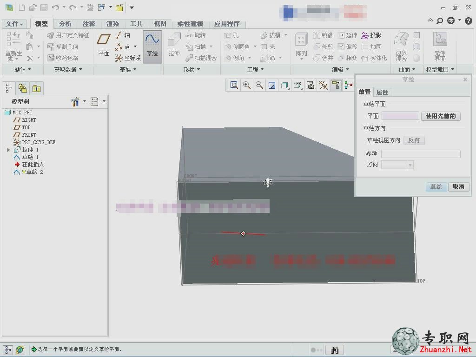Click the 平面 collector field in dialog
This screenshot has width=476, height=357.
[x=400, y=116]
